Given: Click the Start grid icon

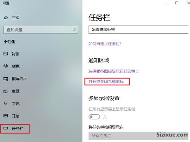Looking at the screenshot, I should (6, 116).
